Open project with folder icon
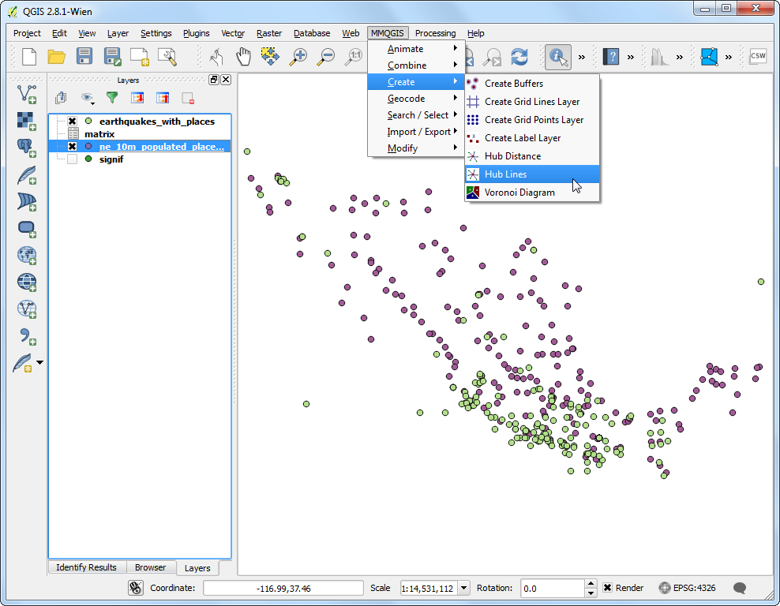This screenshot has height=606, width=780. pos(56,57)
